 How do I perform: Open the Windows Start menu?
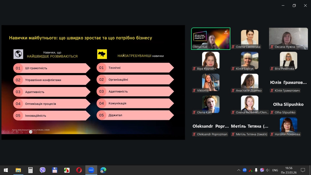click(6, 170)
